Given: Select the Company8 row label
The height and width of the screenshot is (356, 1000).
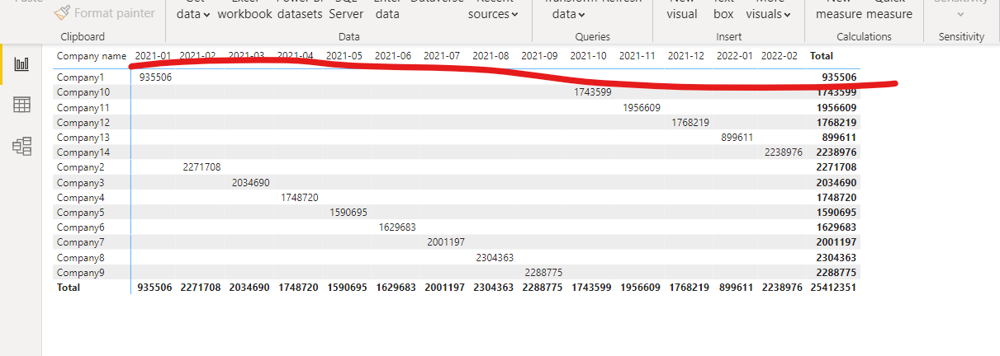Looking at the screenshot, I should pos(80,257).
